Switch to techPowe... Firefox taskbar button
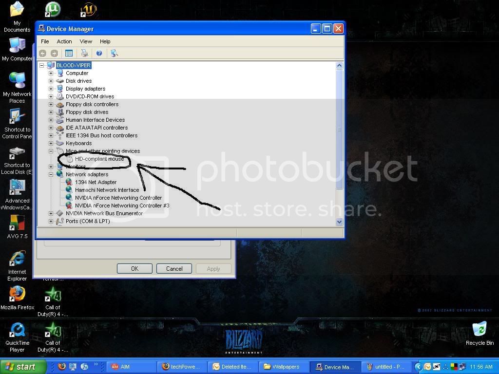499x374 pixels. 182,367
